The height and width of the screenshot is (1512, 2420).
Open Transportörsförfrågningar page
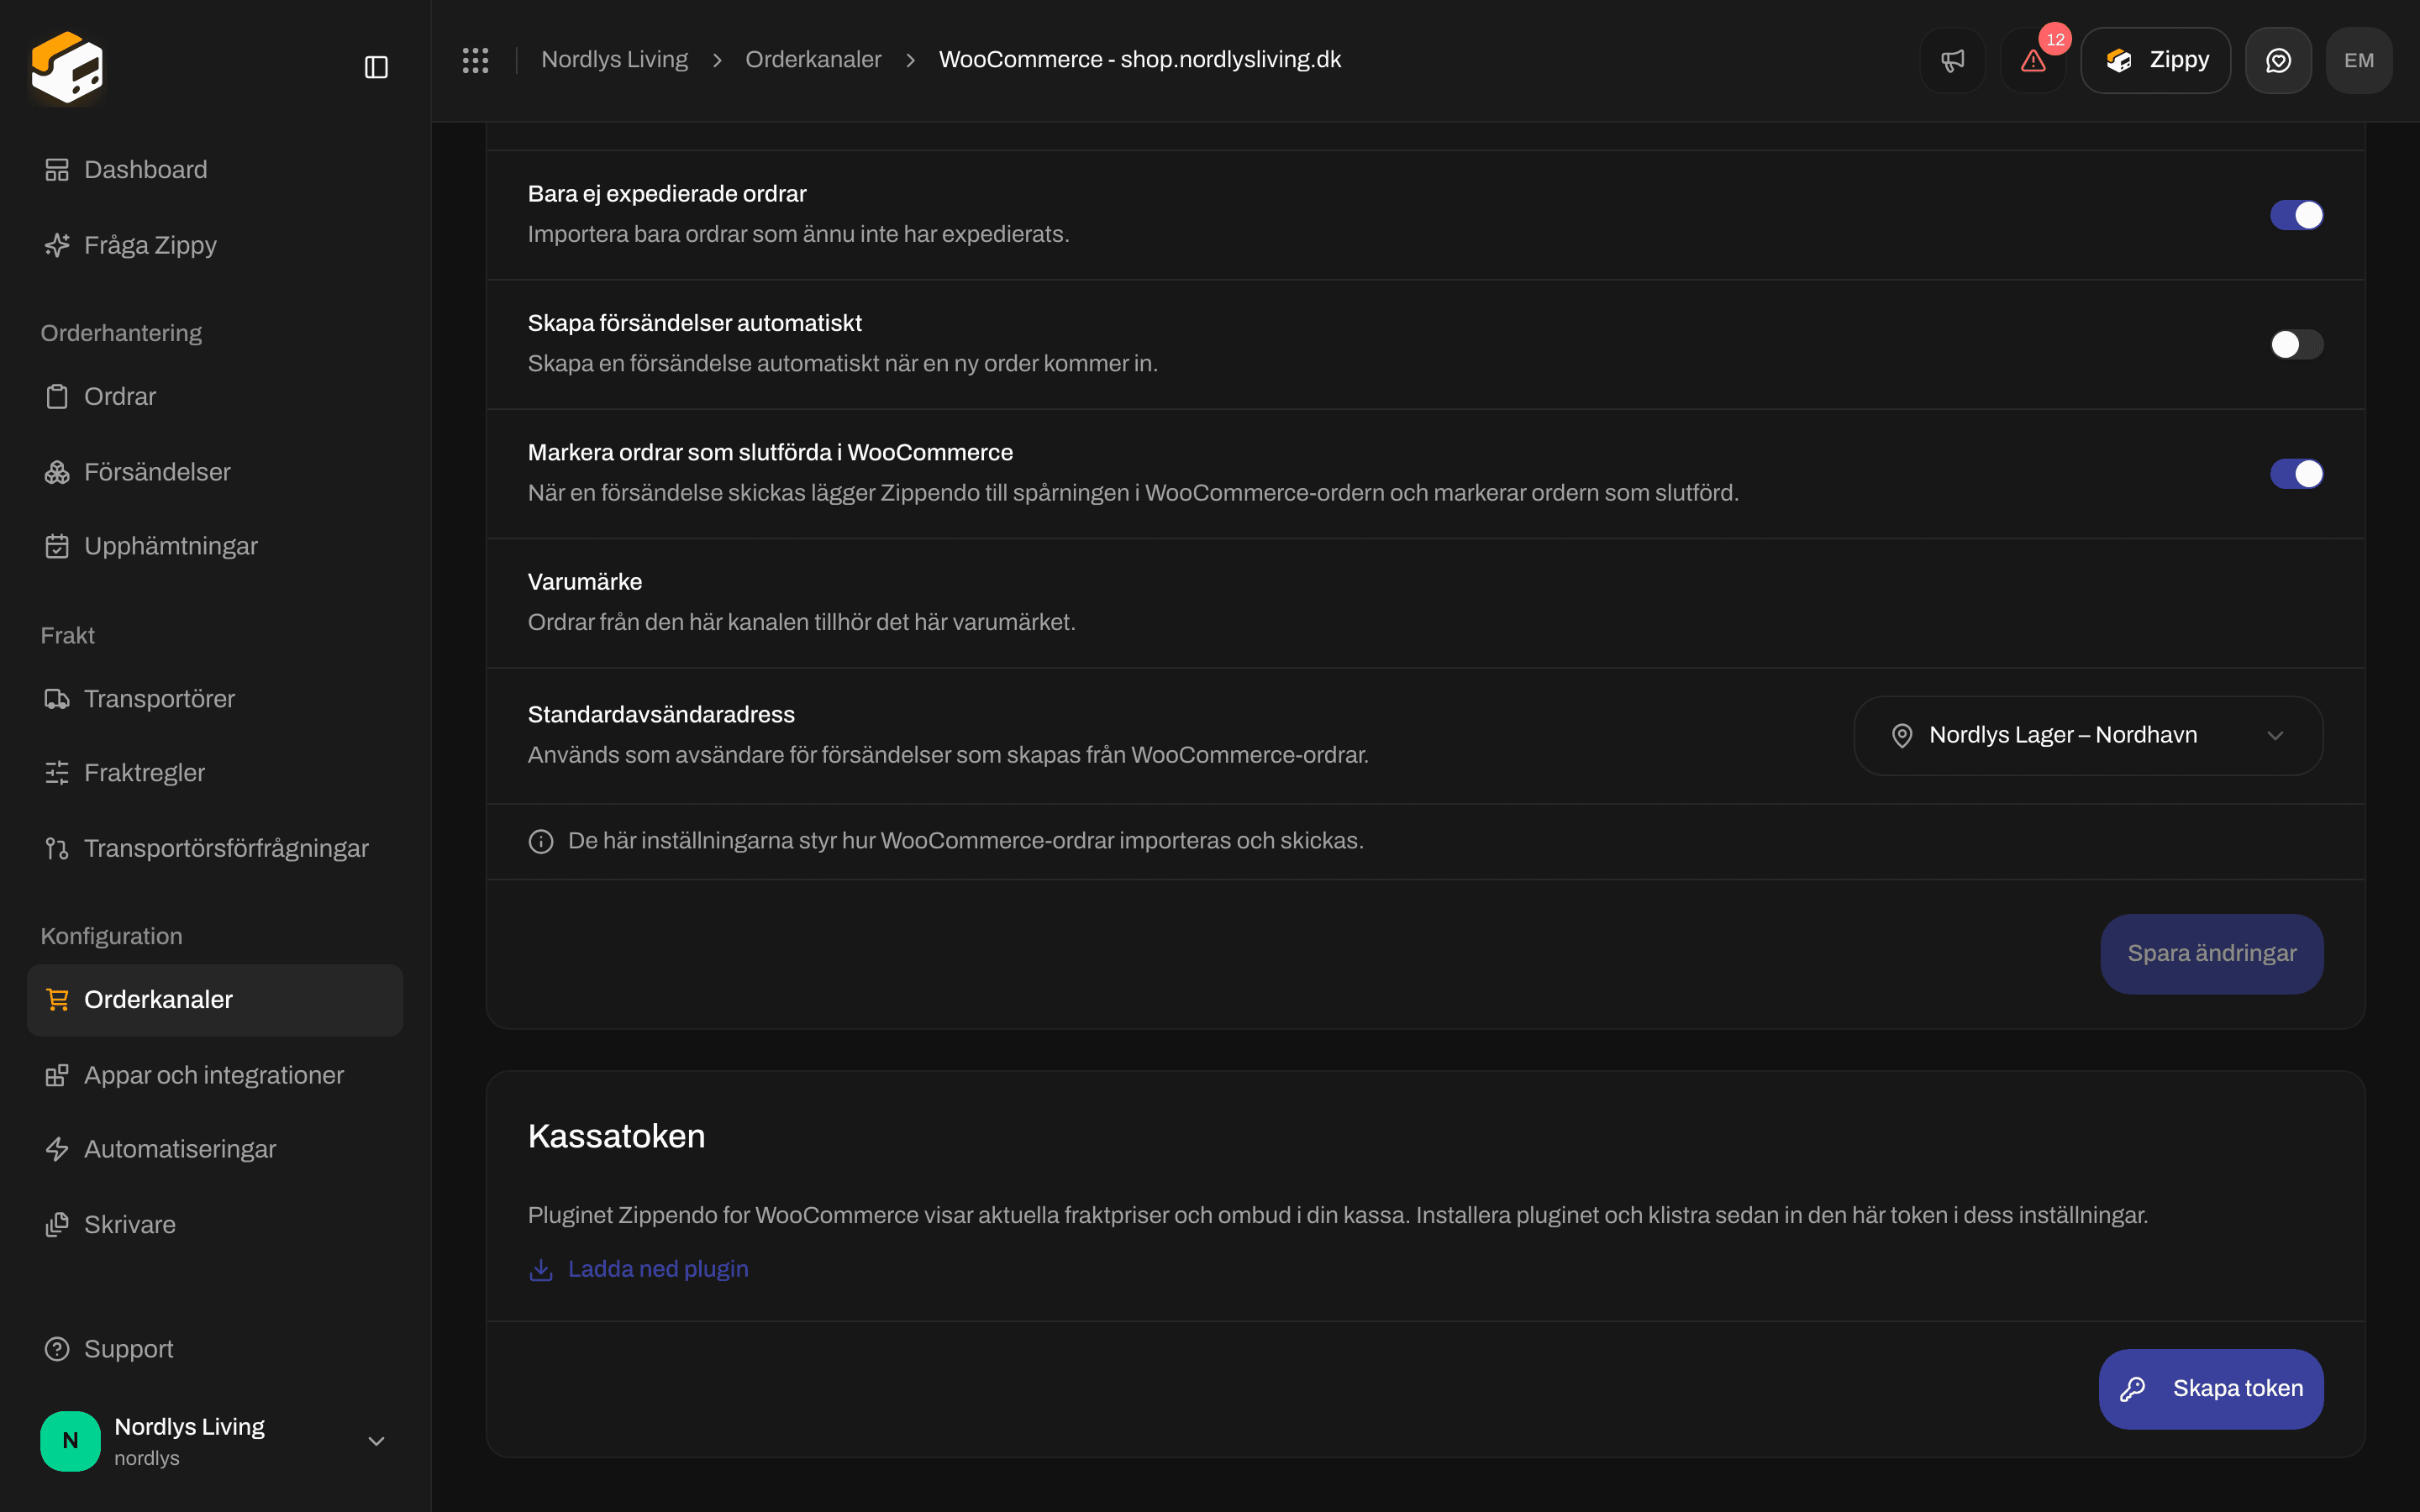215,848
